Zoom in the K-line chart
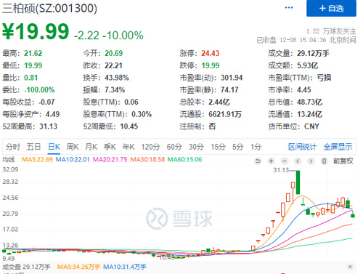This screenshot has height=274, width=363. pos(271,161)
